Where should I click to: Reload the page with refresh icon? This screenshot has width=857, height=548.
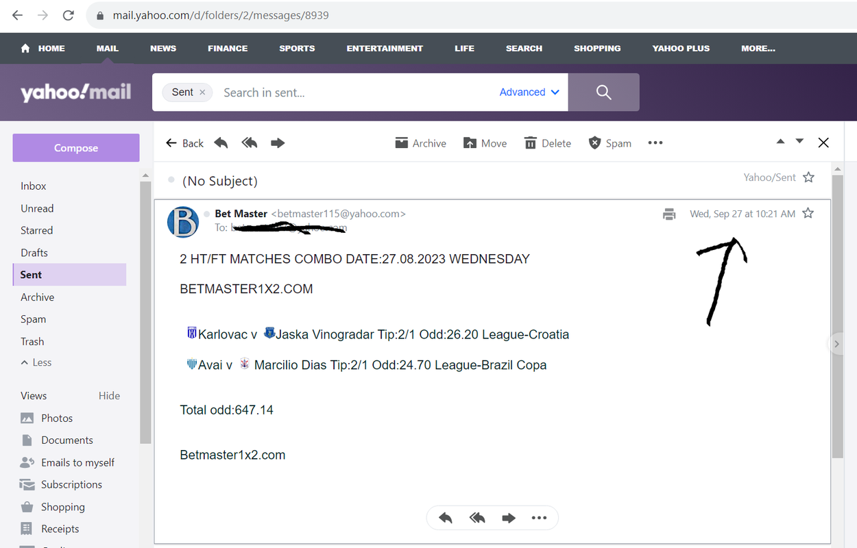[x=69, y=15]
